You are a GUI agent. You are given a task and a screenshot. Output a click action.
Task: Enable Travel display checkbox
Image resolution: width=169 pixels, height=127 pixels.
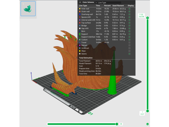(130, 43)
